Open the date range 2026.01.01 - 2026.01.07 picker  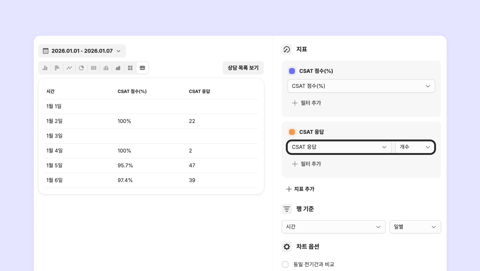(x=82, y=51)
